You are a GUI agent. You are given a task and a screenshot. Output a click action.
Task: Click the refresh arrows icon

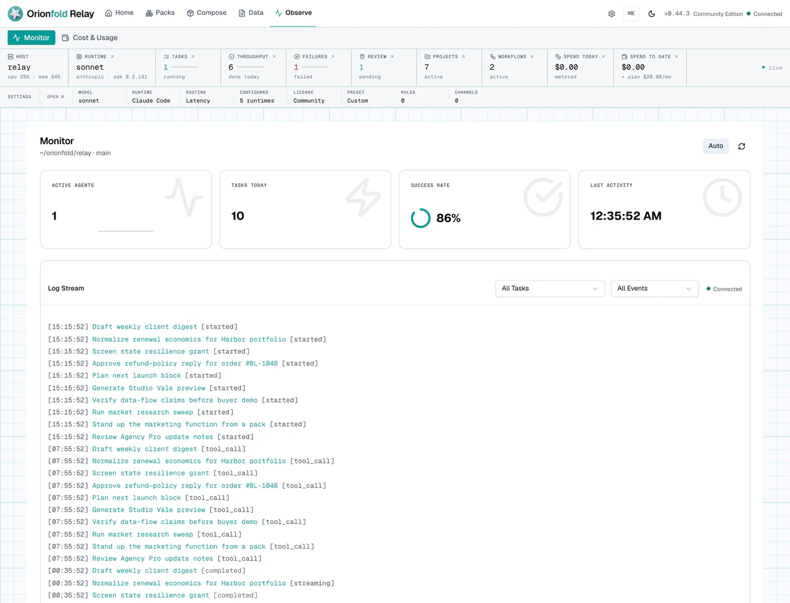(x=742, y=146)
